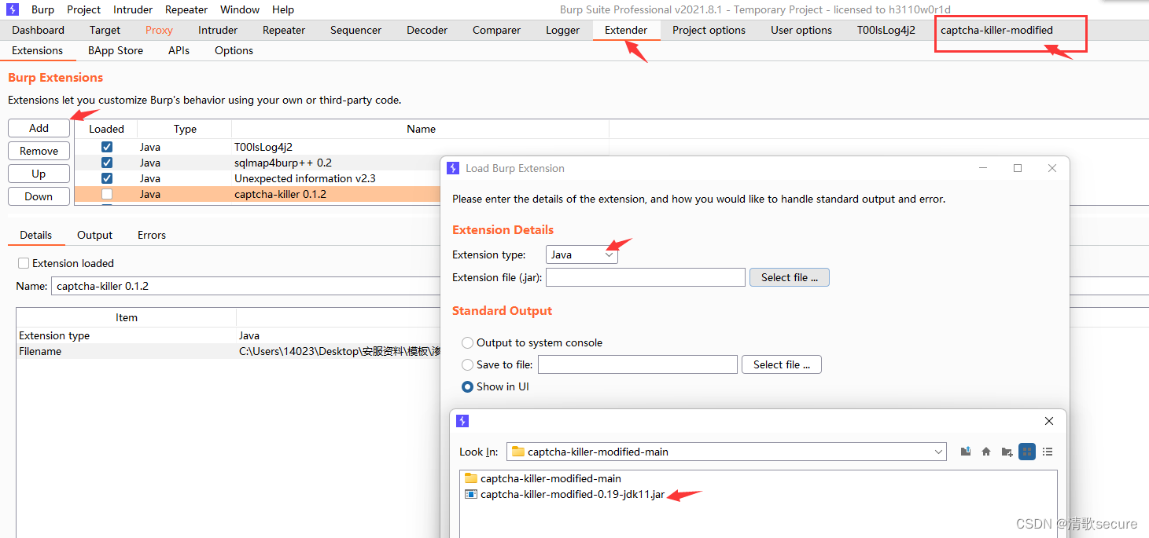Create a new folder in file chooser
The height and width of the screenshot is (538, 1149).
(1007, 451)
